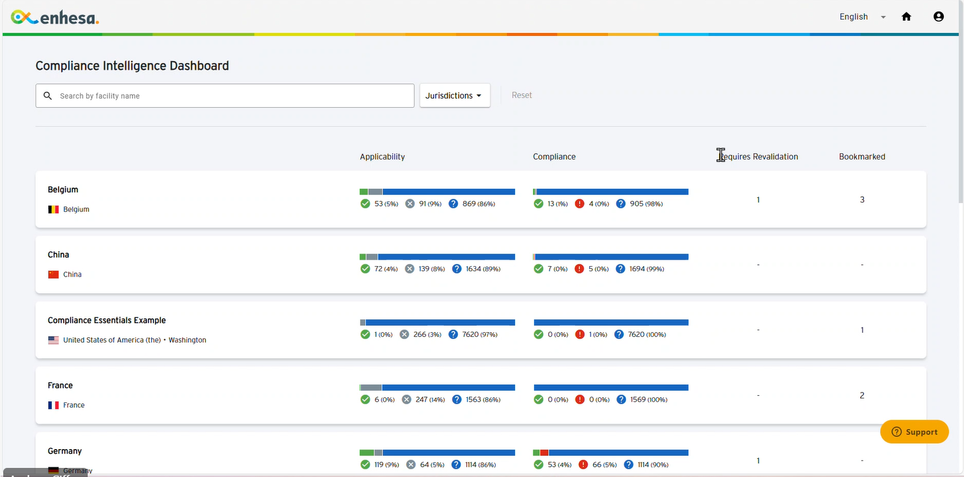
Task: Open the Jurisdictions dropdown filter
Action: [x=454, y=95]
